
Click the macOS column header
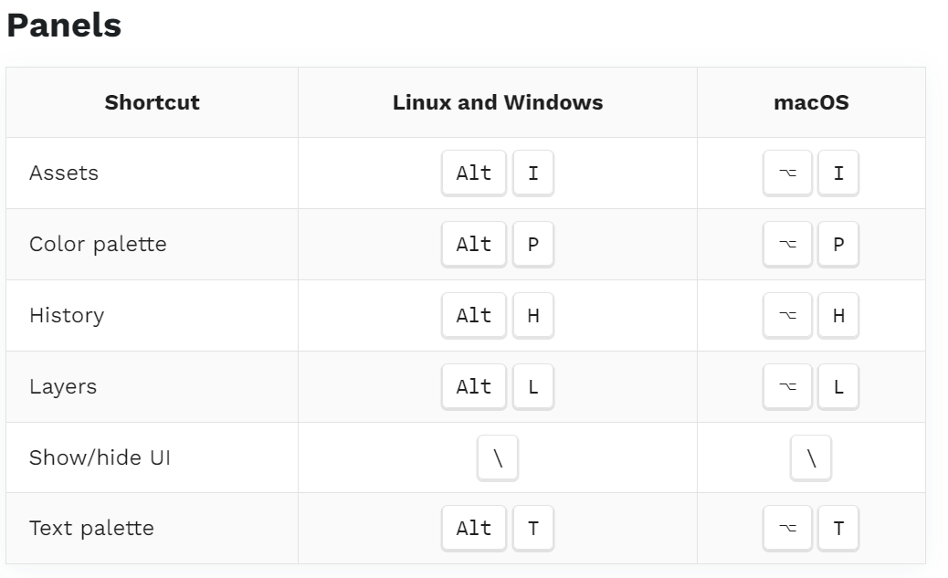click(x=811, y=102)
